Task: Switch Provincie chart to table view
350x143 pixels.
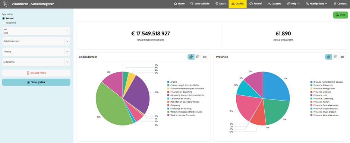Action: click(342, 57)
